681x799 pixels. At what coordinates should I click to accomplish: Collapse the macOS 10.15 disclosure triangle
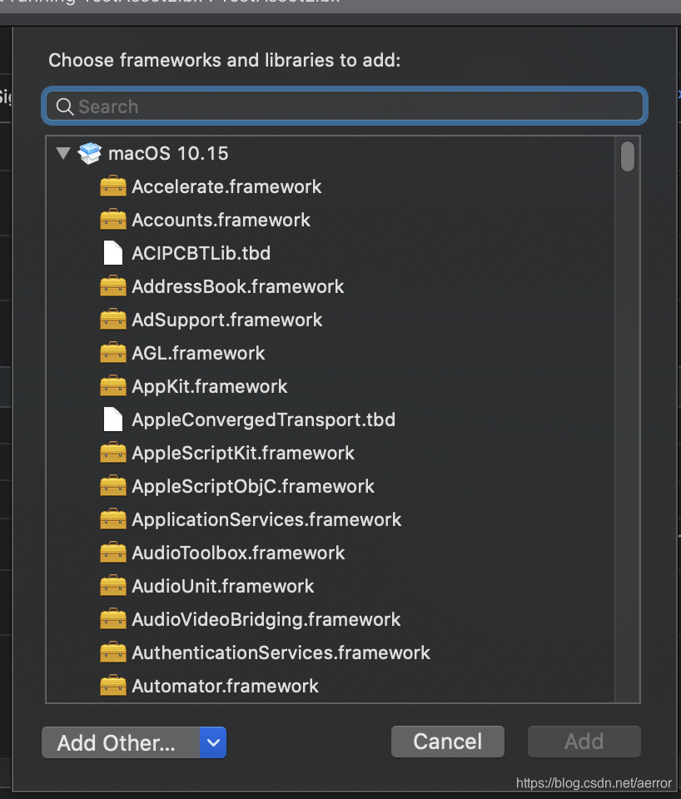(63, 153)
